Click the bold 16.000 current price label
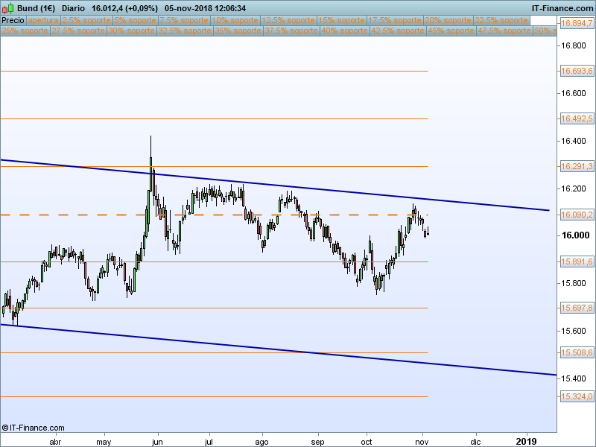The width and height of the screenshot is (596, 447). [x=575, y=235]
